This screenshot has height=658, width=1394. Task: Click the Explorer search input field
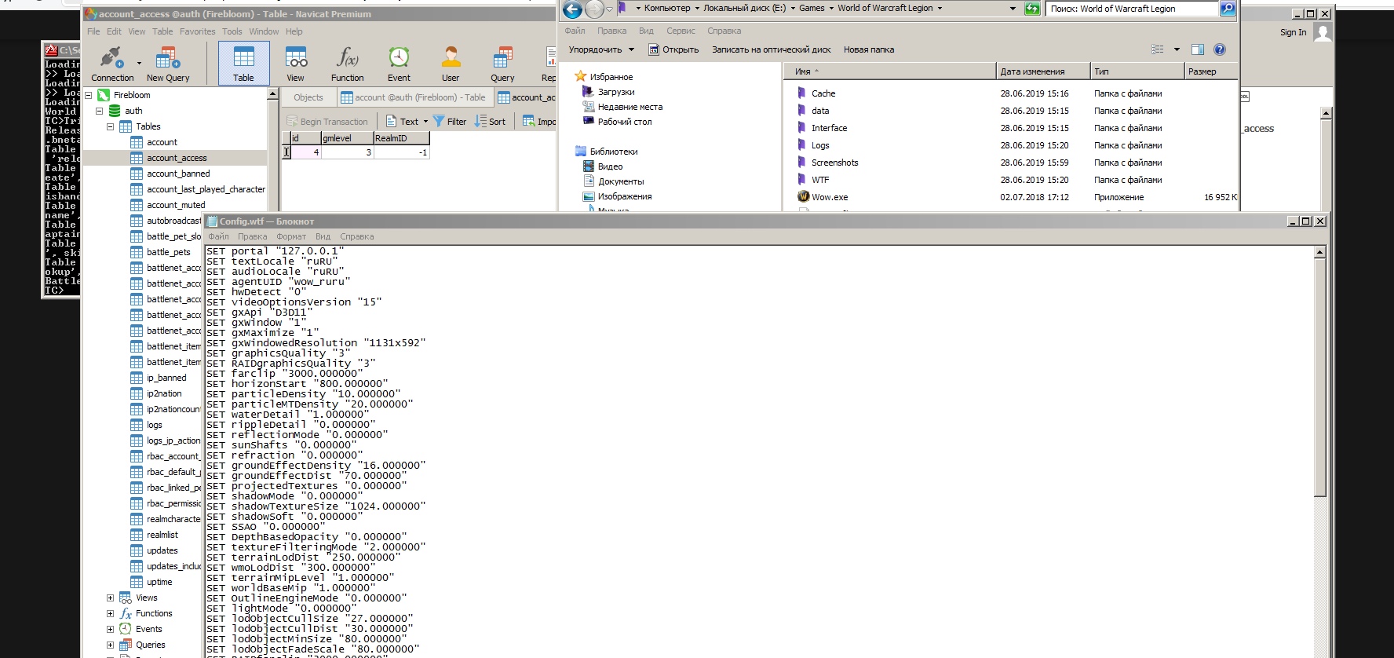tap(1130, 9)
